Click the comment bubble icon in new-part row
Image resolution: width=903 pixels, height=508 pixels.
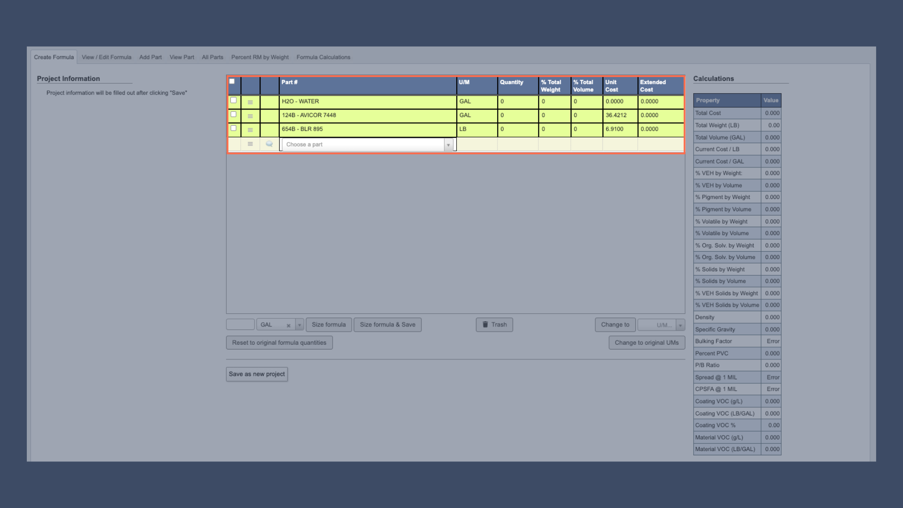[269, 144]
